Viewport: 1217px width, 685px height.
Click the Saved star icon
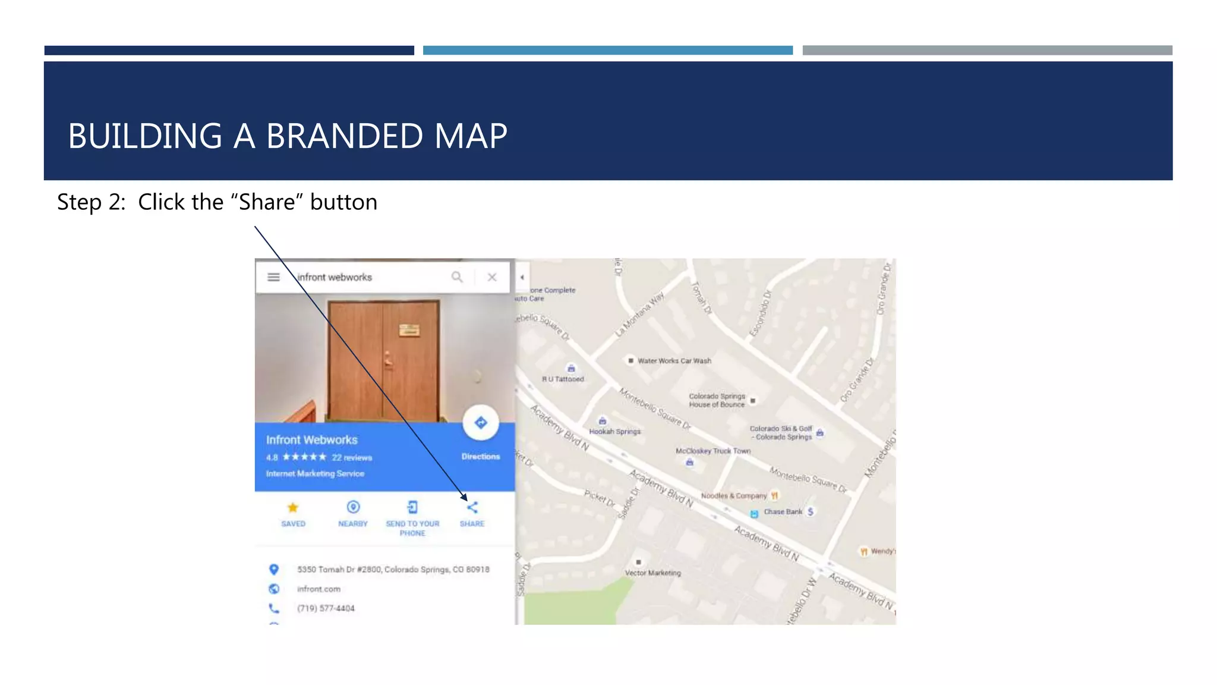(293, 507)
